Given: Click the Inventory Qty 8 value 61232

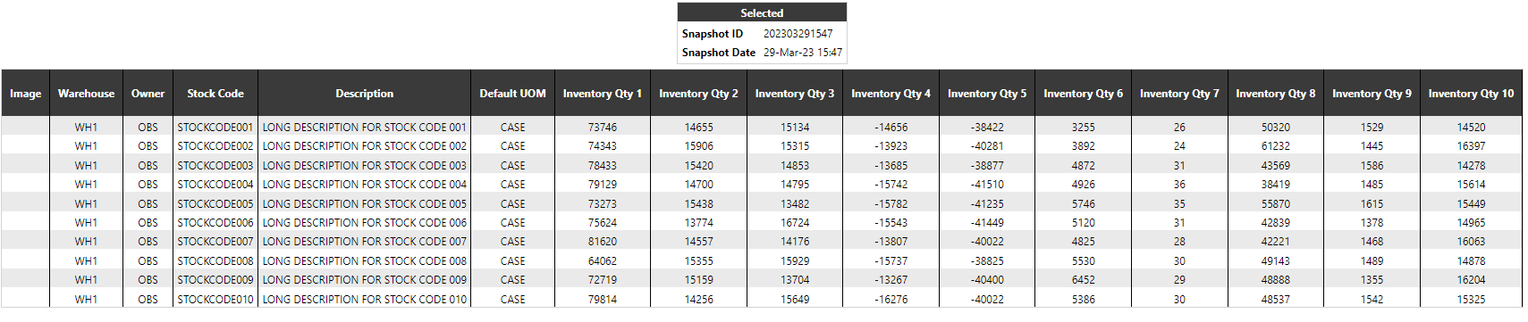Looking at the screenshot, I should 1275,146.
